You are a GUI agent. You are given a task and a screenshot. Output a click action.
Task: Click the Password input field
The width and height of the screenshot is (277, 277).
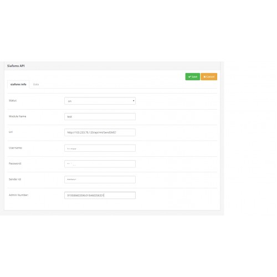pos(100,164)
